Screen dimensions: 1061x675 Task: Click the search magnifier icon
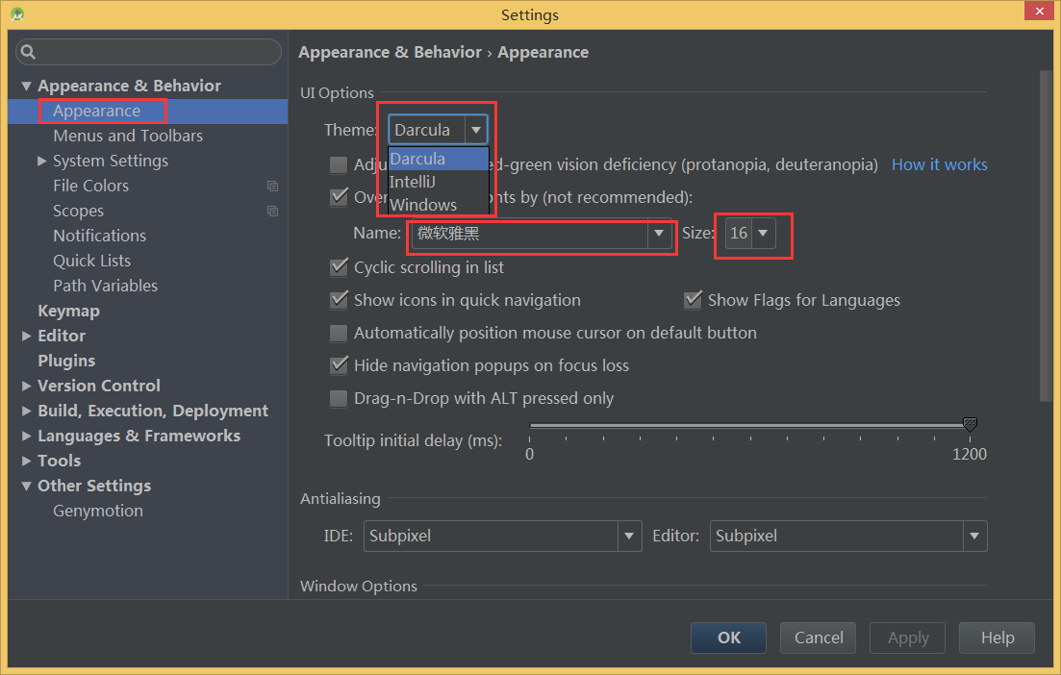(28, 52)
